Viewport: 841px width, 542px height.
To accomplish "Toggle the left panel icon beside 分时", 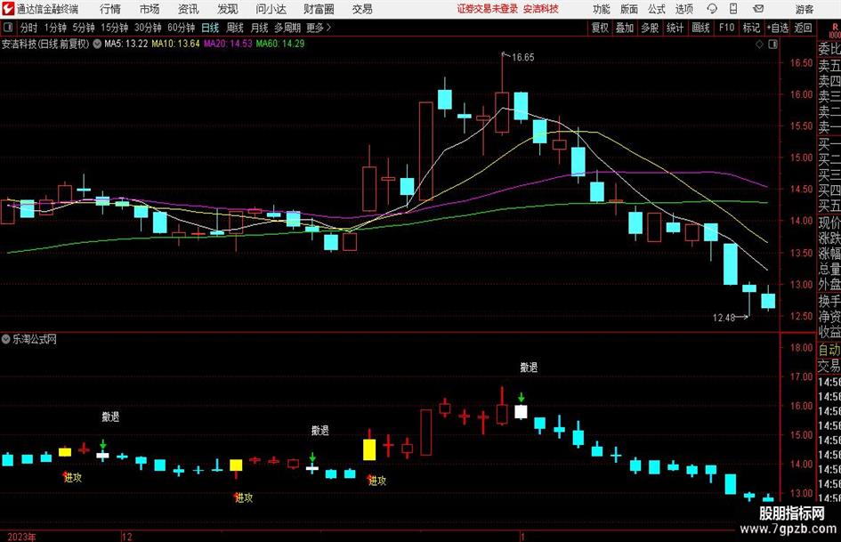I will click(x=8, y=28).
